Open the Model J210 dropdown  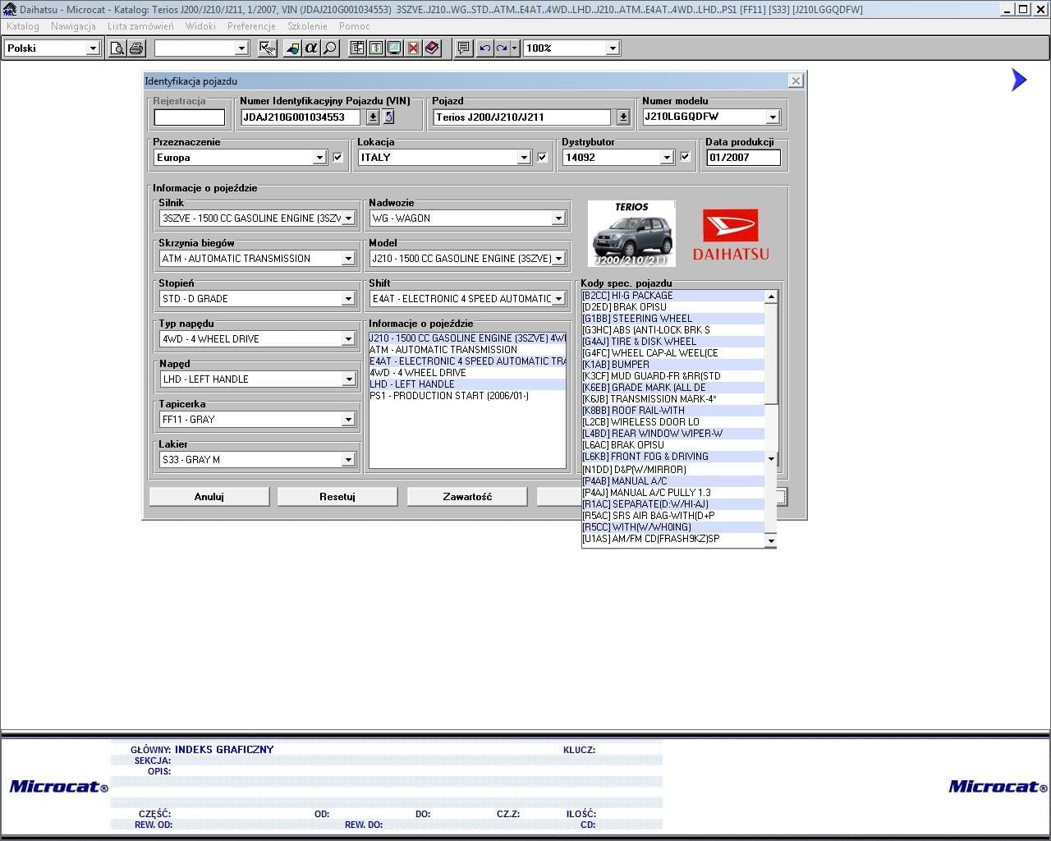tap(558, 259)
